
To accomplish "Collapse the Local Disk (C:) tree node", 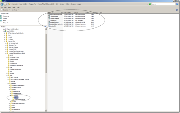I will pyautogui.click(x=4, y=31).
